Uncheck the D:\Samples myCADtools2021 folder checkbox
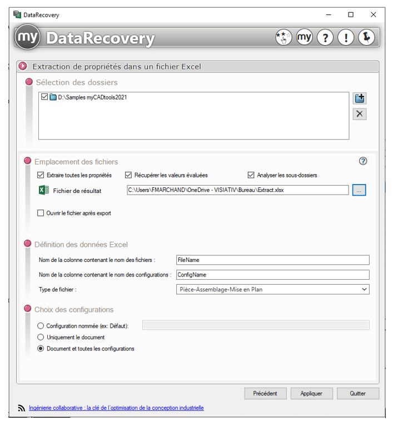Image resolution: width=393 pixels, height=426 pixels. pyautogui.click(x=44, y=97)
